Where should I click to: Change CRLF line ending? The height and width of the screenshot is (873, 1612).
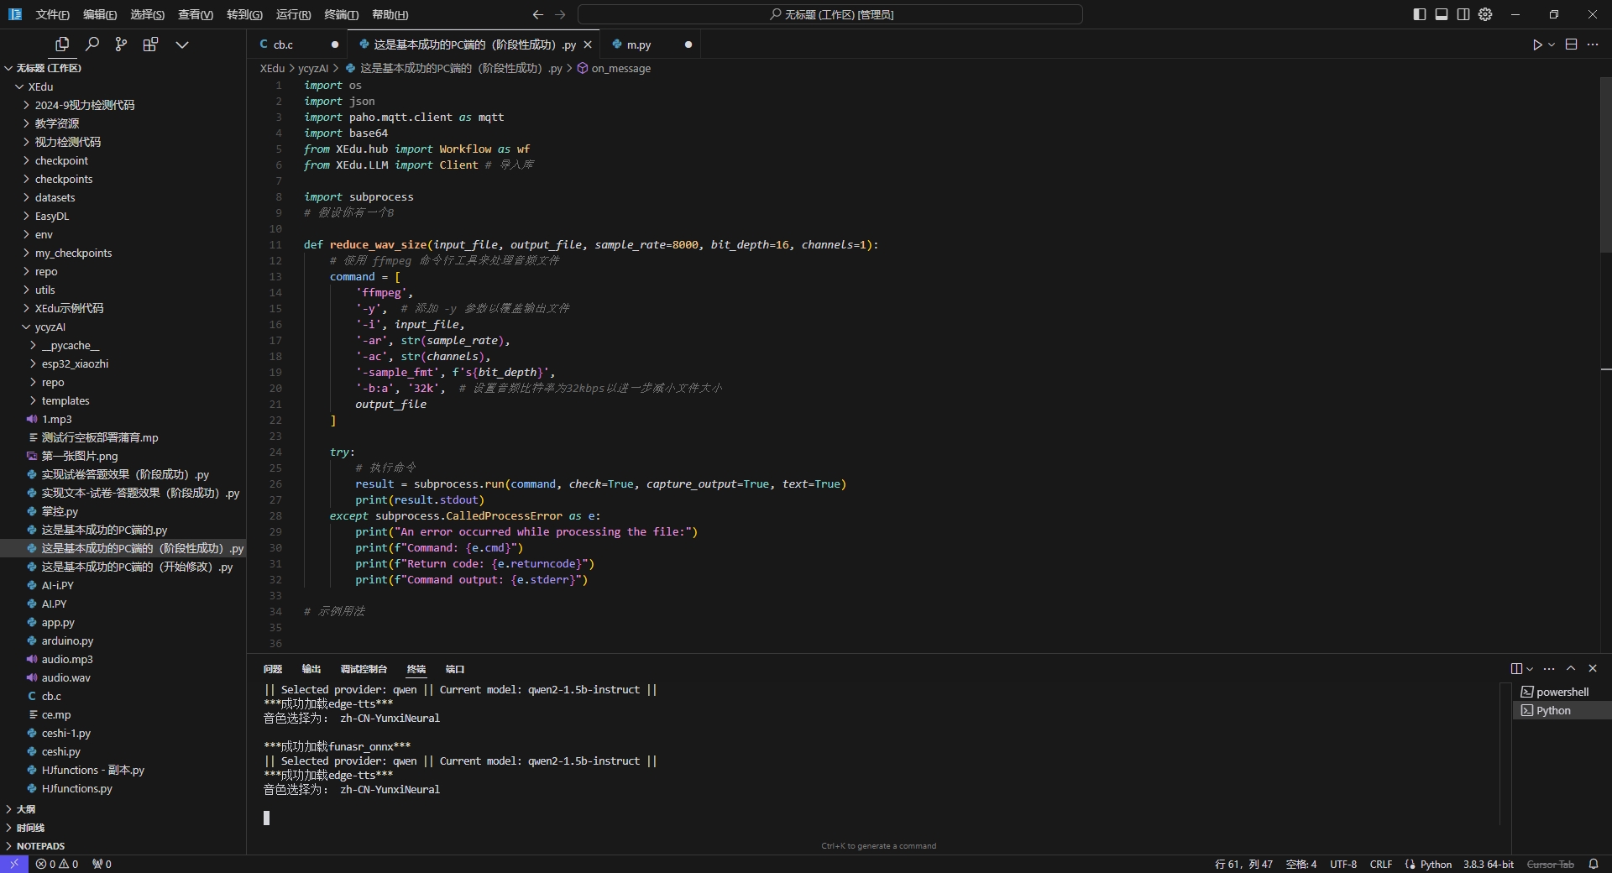pos(1381,864)
